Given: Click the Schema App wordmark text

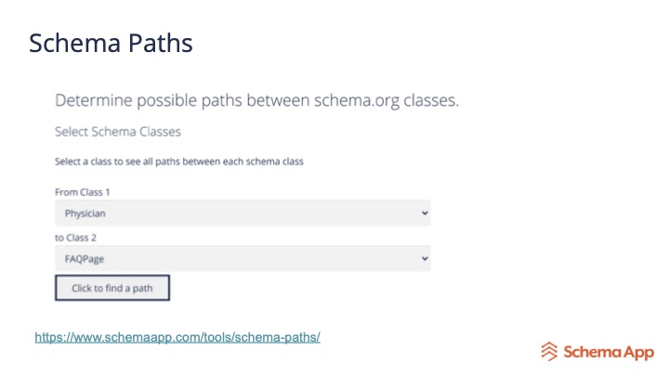Looking at the screenshot, I should coord(608,351).
